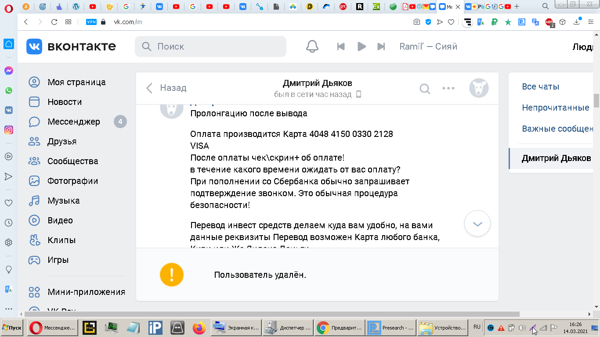The width and height of the screenshot is (600, 337).
Task: Open Opera speed dial grid
Action: 68,22
